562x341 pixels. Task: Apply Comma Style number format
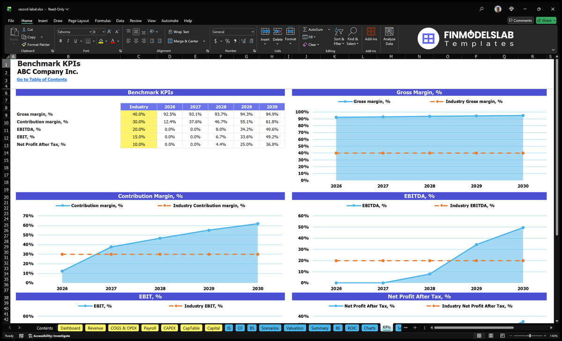235,41
